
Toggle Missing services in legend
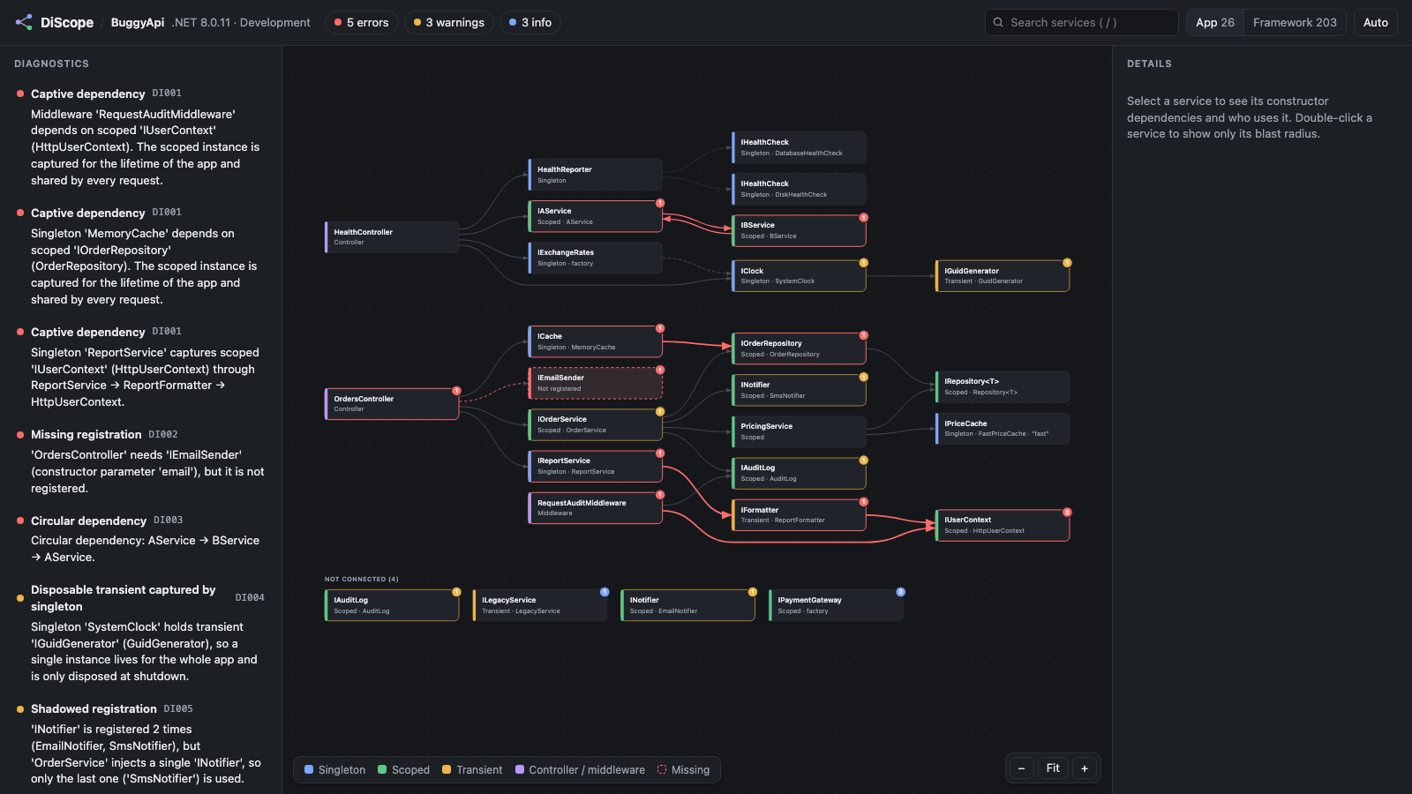[683, 770]
